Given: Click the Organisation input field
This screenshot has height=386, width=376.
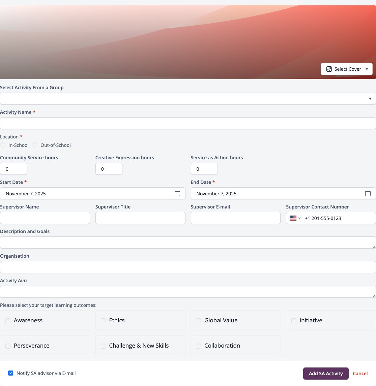Looking at the screenshot, I should point(188,267).
